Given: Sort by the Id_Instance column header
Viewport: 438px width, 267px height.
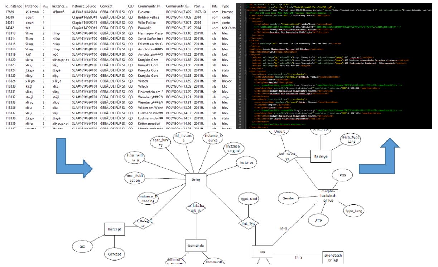Looking at the screenshot, I should (12, 6).
